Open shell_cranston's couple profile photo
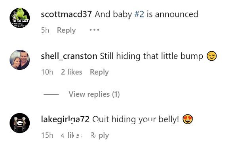 coord(20,60)
